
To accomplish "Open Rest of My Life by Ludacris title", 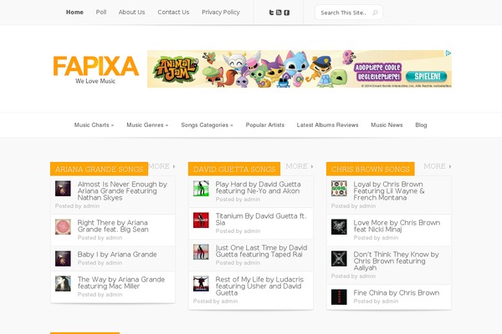I will tap(259, 286).
